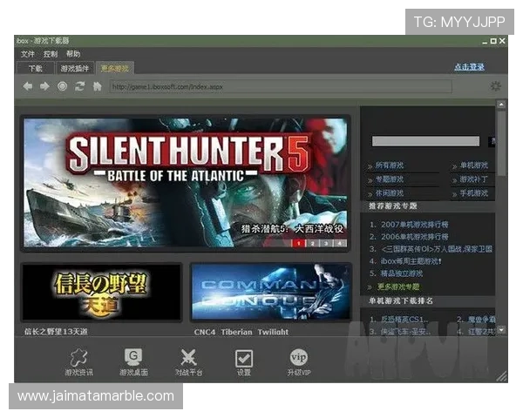Click 升级VIP upgrade icon
Image resolution: width=523 pixels, height=418 pixels.
point(299,363)
